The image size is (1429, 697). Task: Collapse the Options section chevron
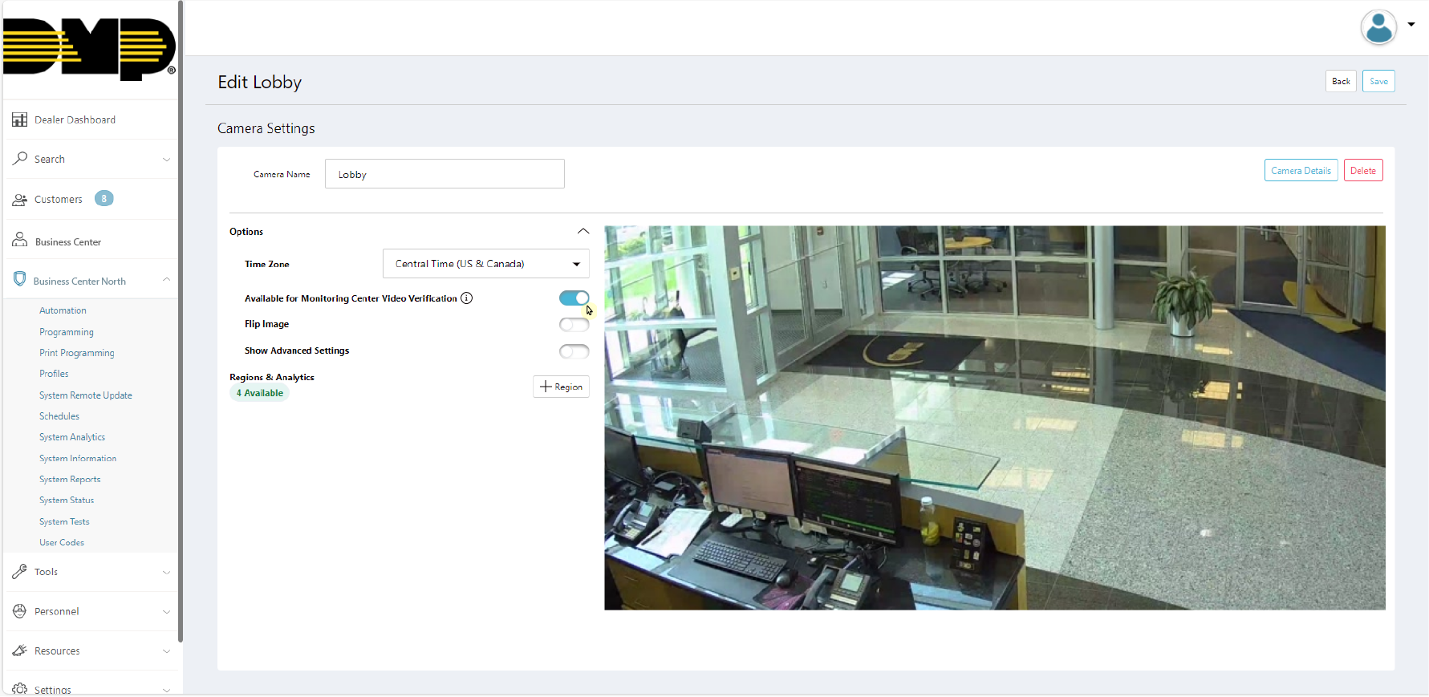pos(583,232)
